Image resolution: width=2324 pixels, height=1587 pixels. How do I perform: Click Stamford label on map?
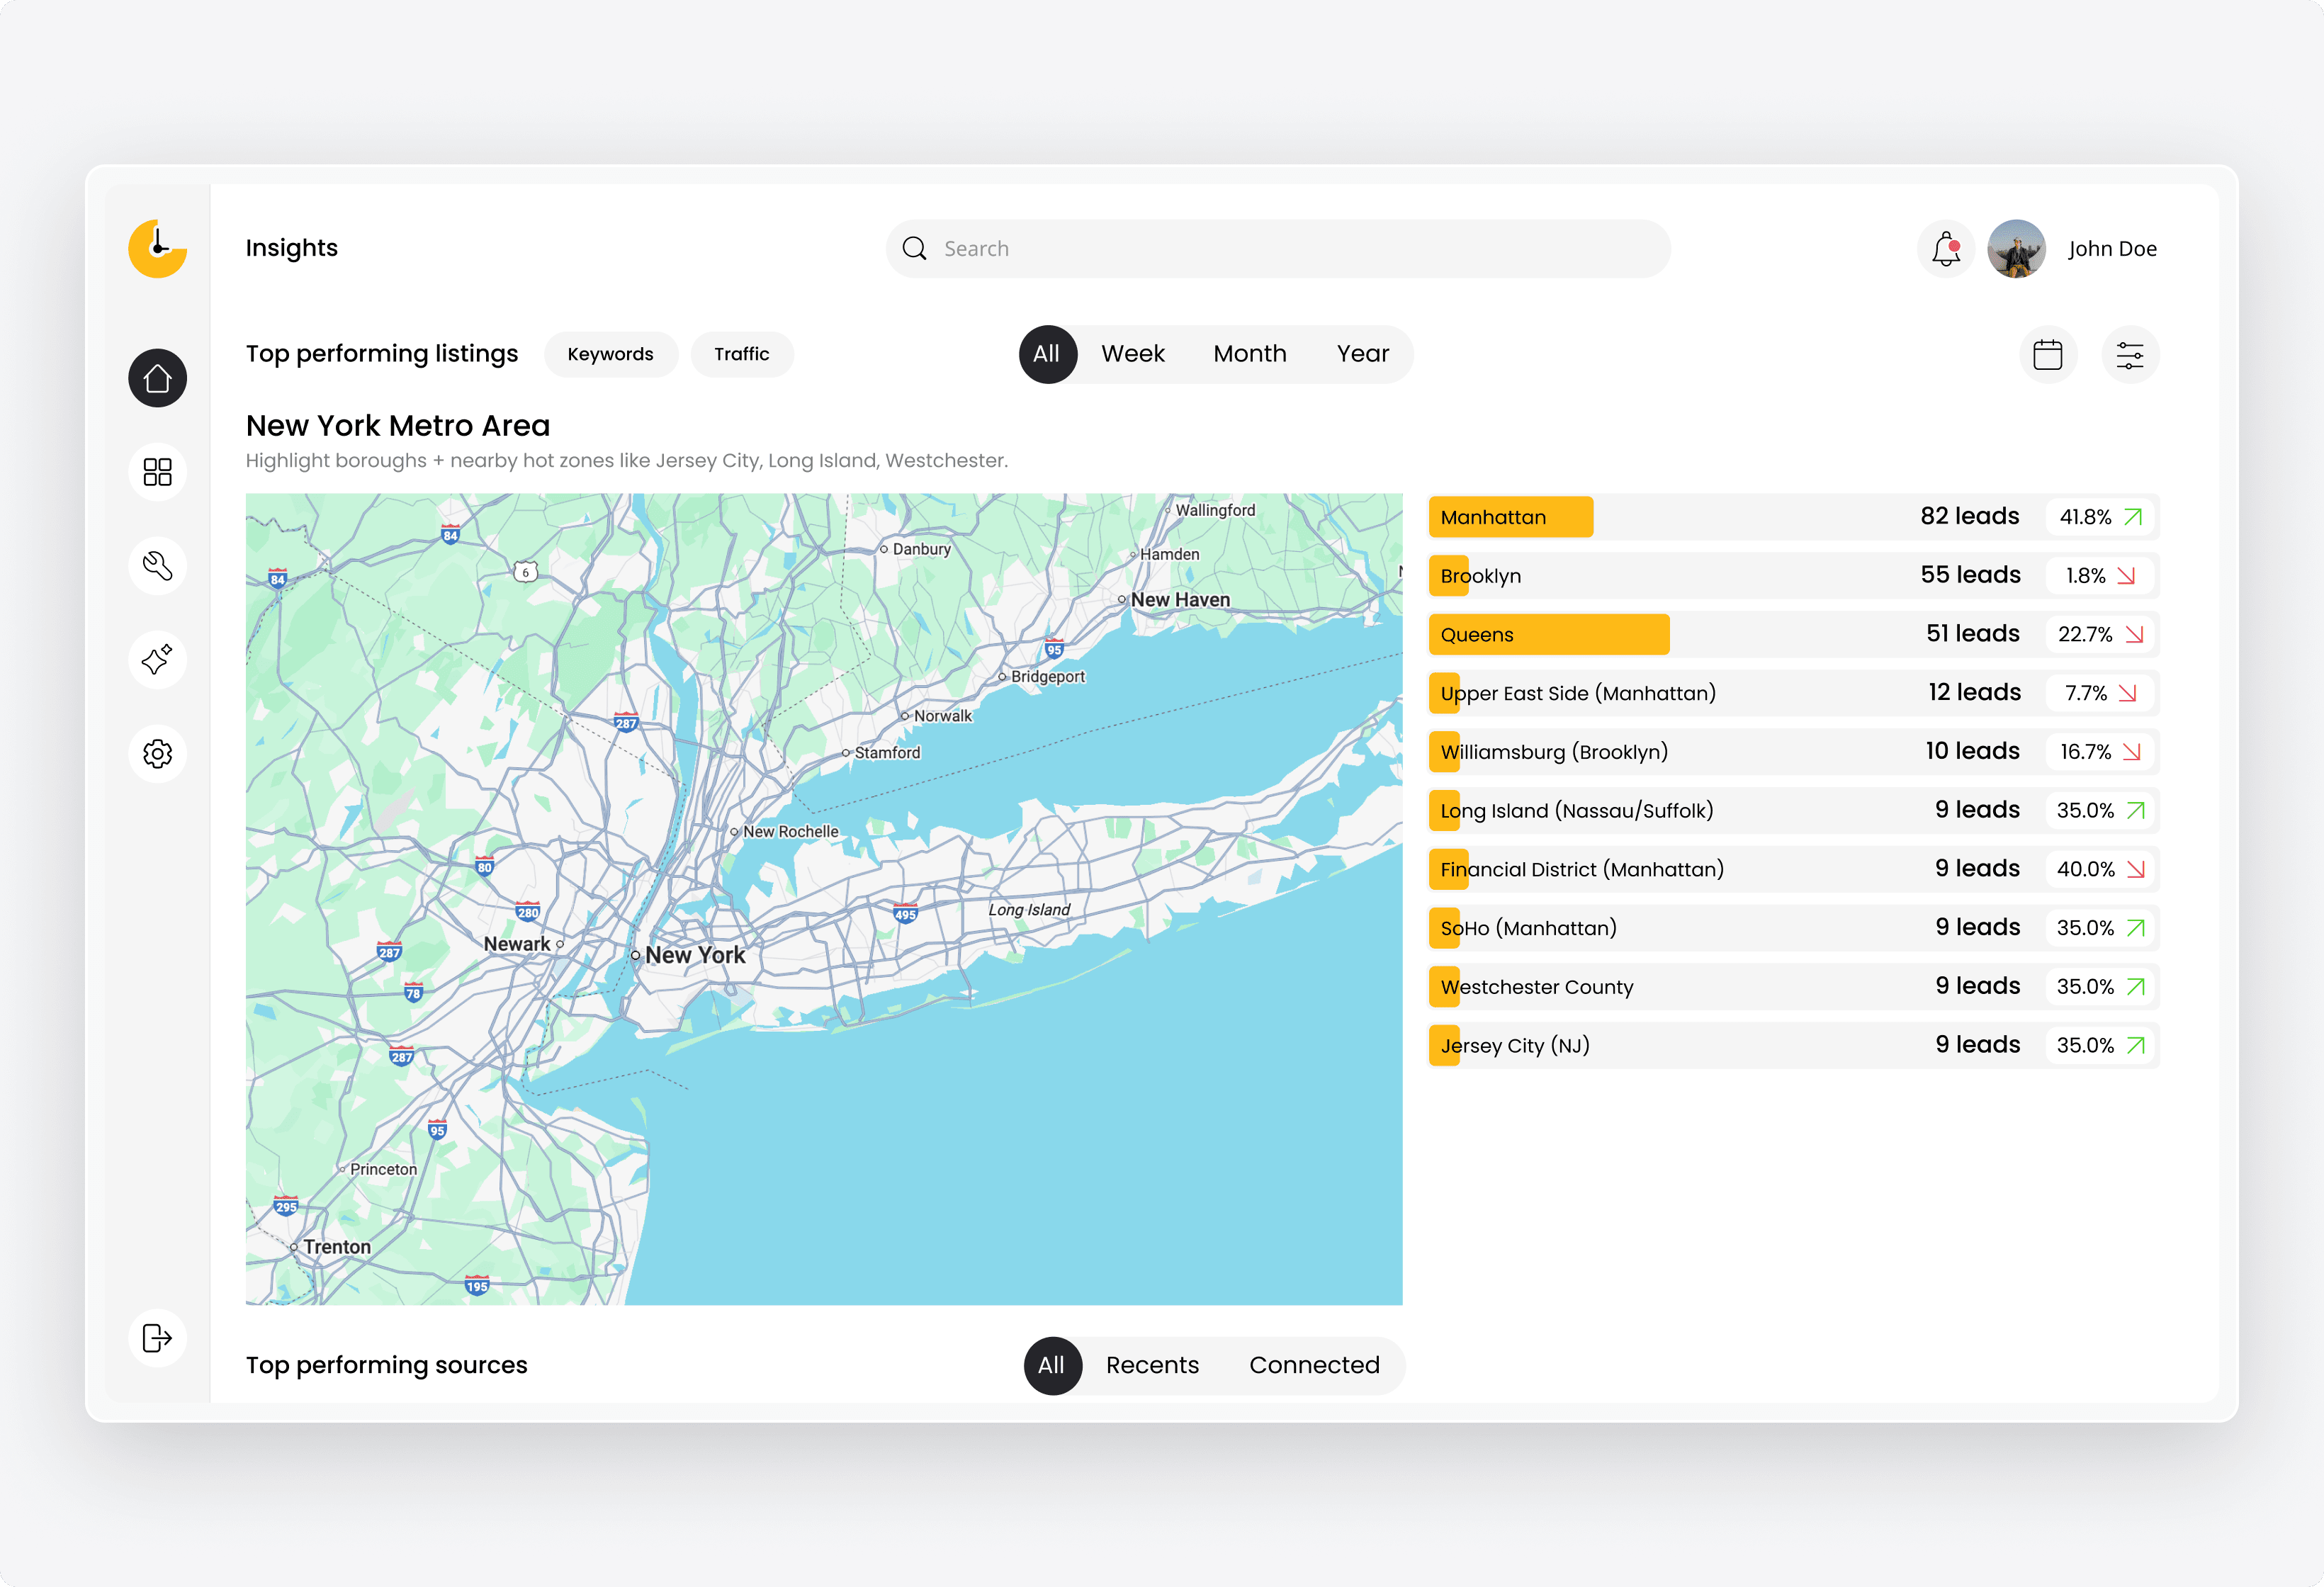[887, 753]
